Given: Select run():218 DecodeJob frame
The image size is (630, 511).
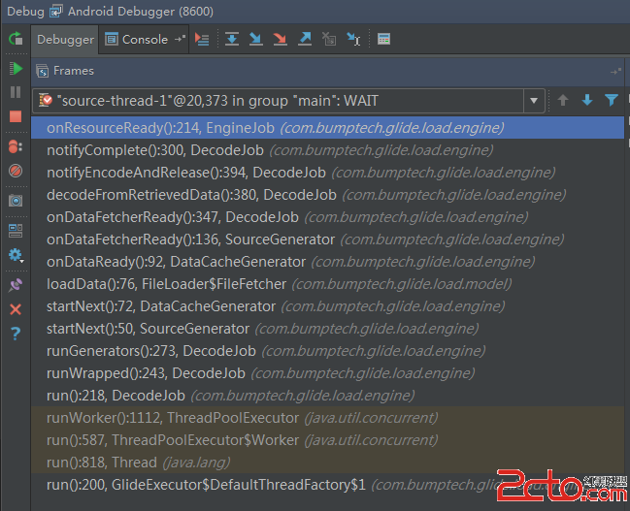Looking at the screenshot, I should click(x=327, y=396).
